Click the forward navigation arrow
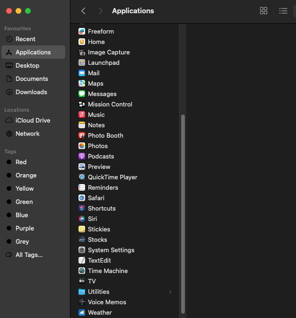Viewport: 296px width, 318px height. [100, 11]
